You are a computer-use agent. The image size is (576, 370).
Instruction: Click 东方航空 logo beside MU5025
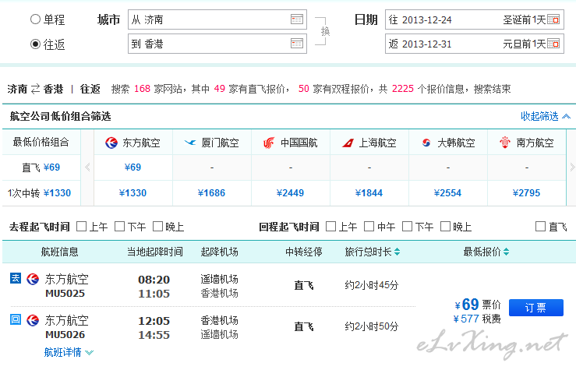click(x=33, y=279)
